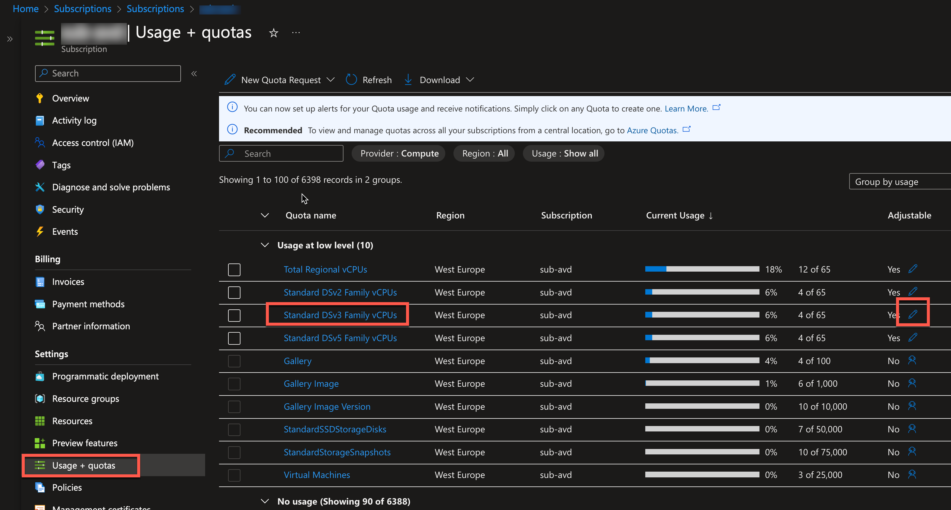Check the Gallery Image row checkbox
Image resolution: width=951 pixels, height=510 pixels.
[x=234, y=384]
